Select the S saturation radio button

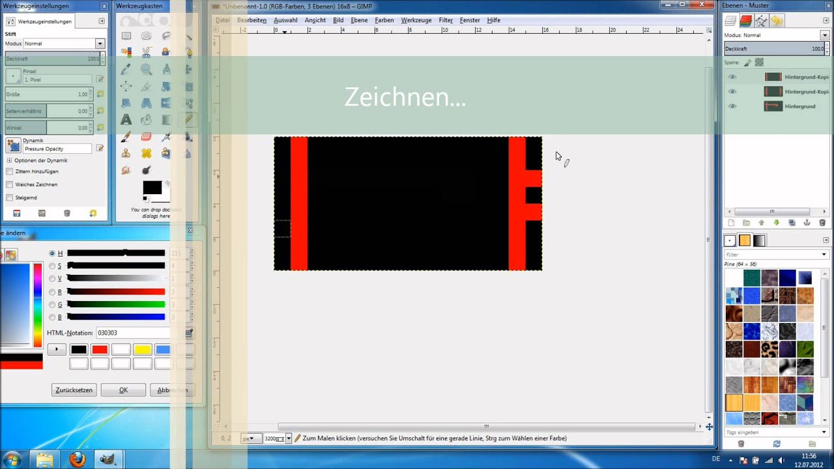click(x=52, y=266)
